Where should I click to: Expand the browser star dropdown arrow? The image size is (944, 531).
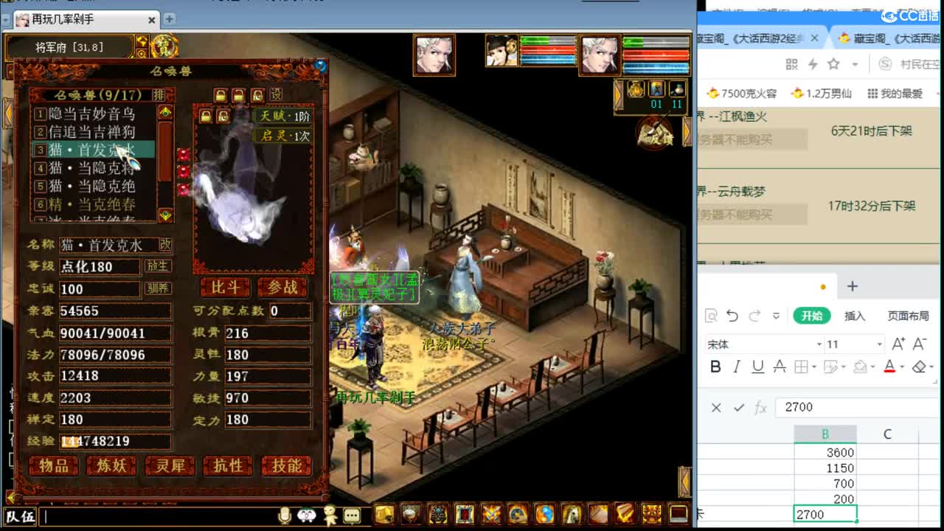click(x=855, y=64)
